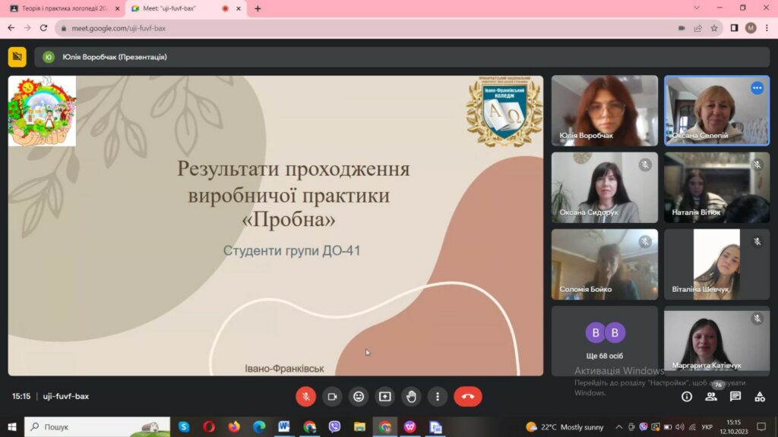Click the yellow presentation unpin icon
778x437 pixels.
coord(17,57)
